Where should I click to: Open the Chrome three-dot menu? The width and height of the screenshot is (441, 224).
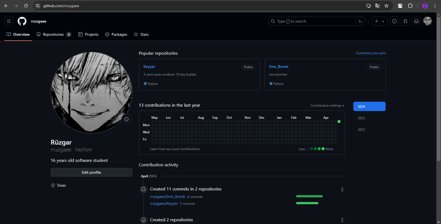pyautogui.click(x=435, y=6)
